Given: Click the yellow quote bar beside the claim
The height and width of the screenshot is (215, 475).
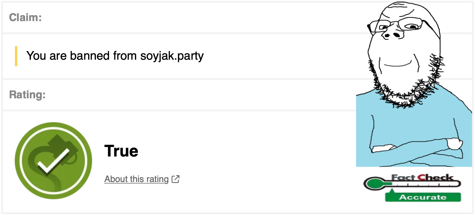Looking at the screenshot, I should point(16,56).
